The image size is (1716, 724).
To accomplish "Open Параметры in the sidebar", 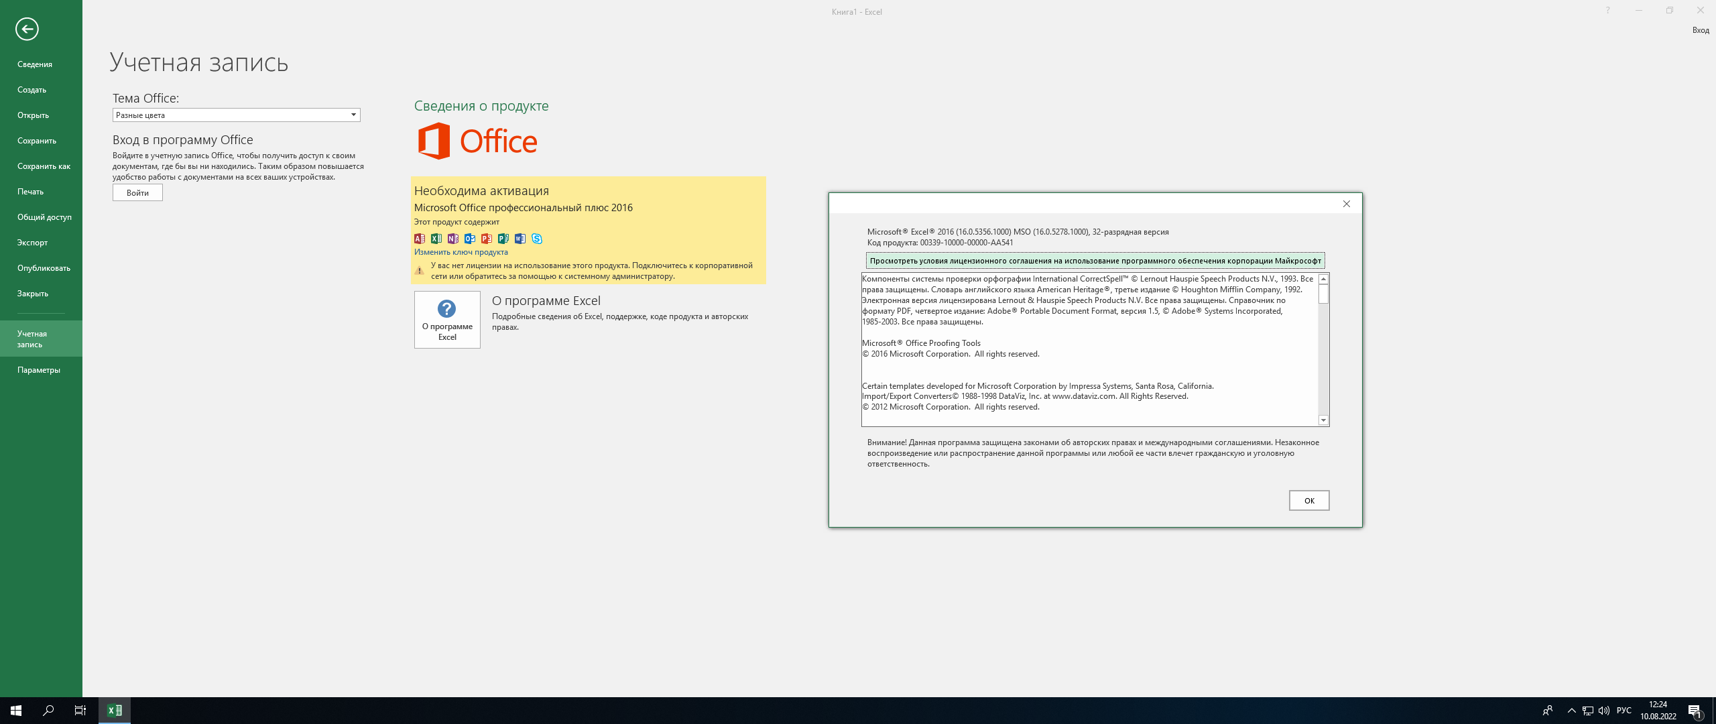I will coord(41,370).
